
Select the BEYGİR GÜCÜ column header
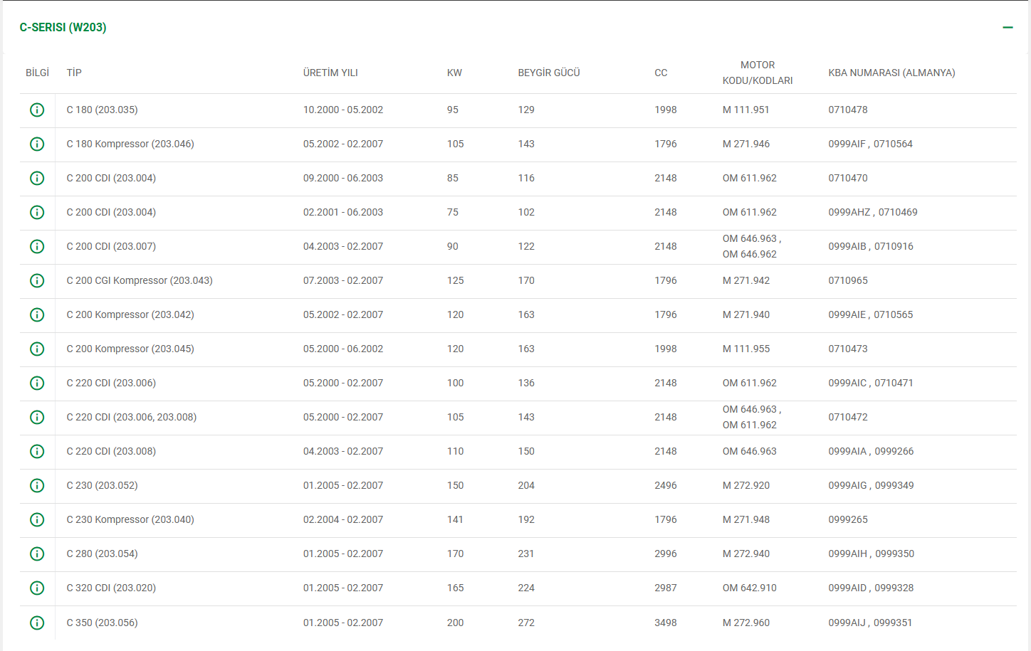(548, 73)
